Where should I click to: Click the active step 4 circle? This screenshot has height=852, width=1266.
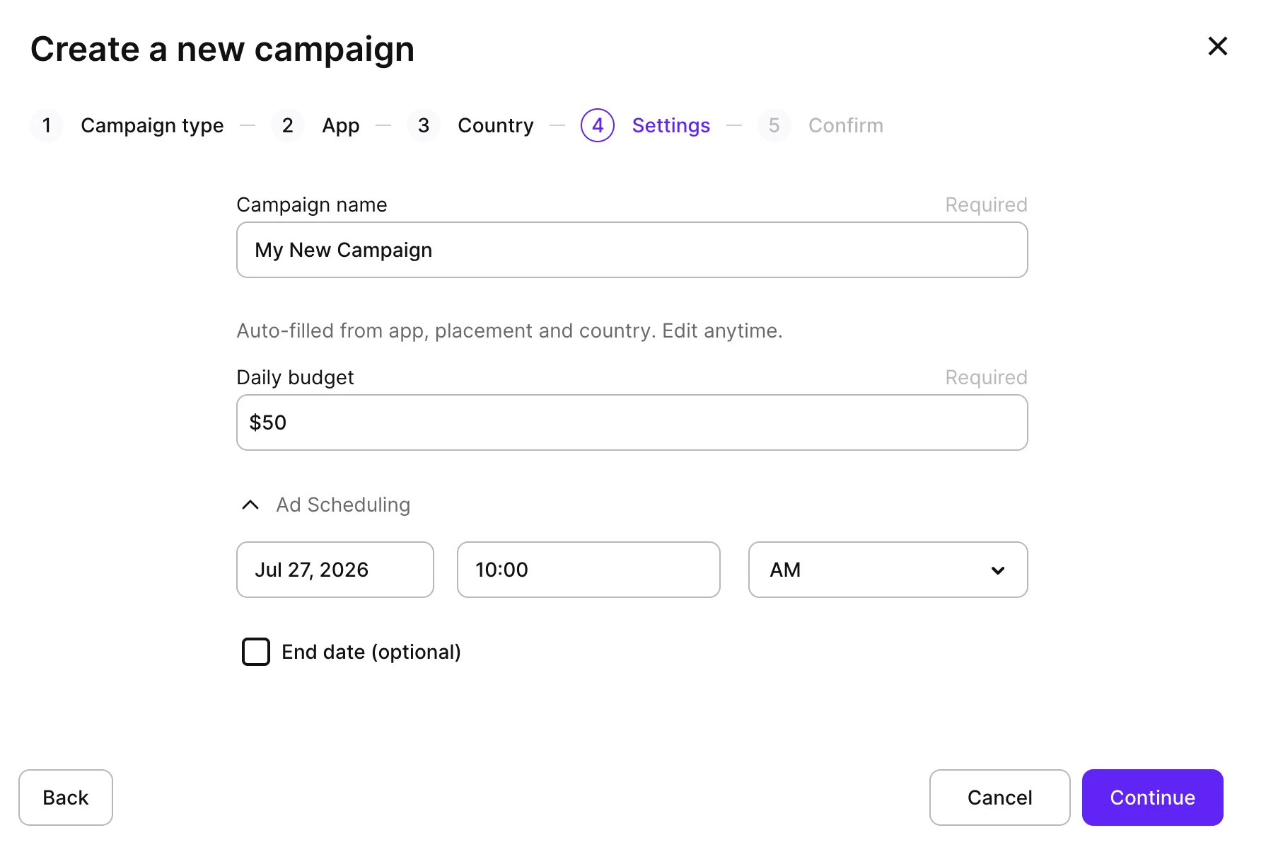tap(598, 125)
